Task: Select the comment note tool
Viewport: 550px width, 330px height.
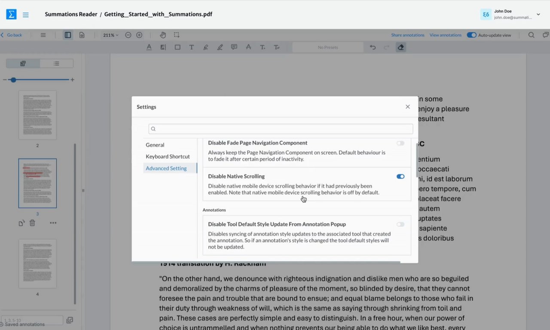Action: (234, 47)
